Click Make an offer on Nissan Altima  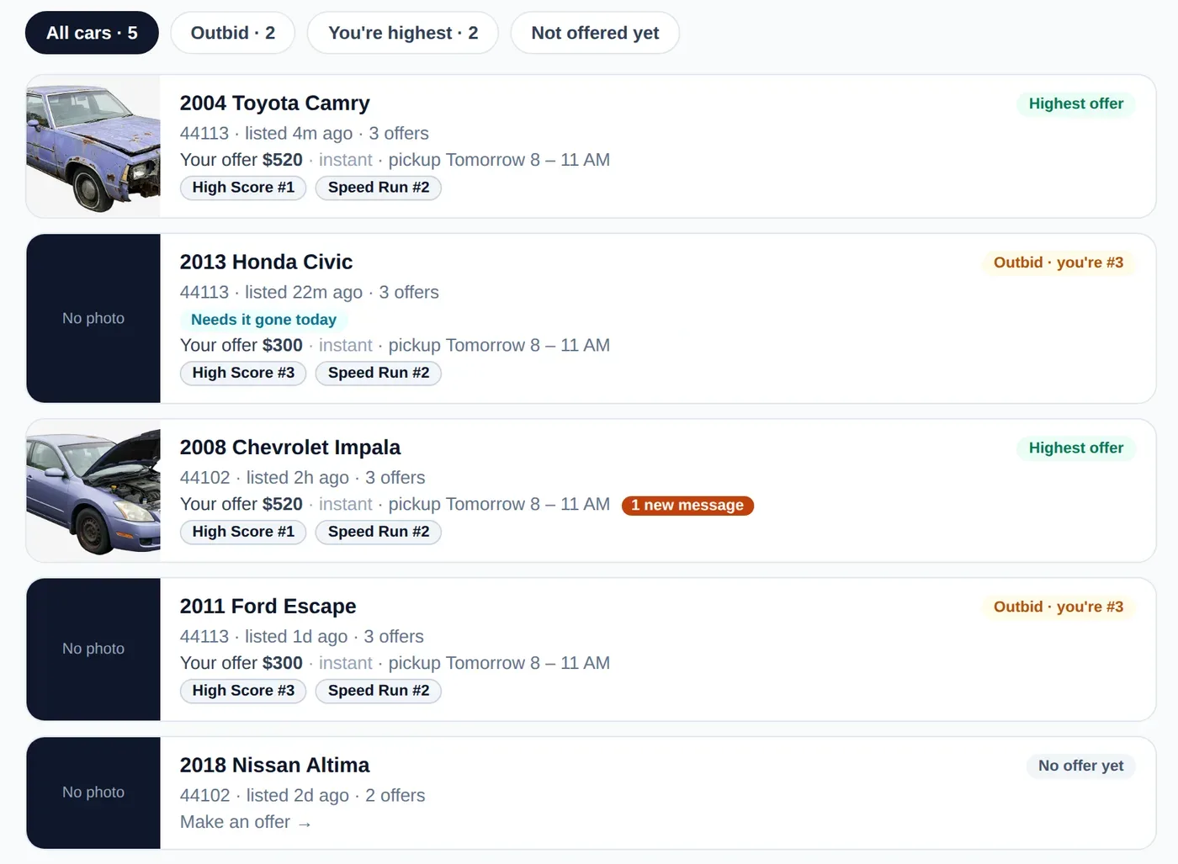click(246, 822)
